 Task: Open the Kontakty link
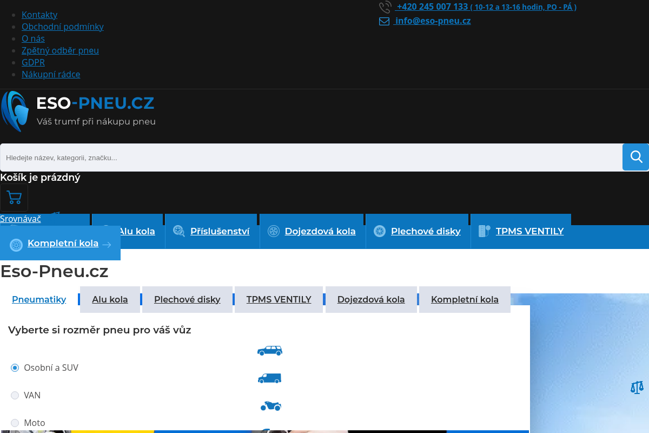39,15
